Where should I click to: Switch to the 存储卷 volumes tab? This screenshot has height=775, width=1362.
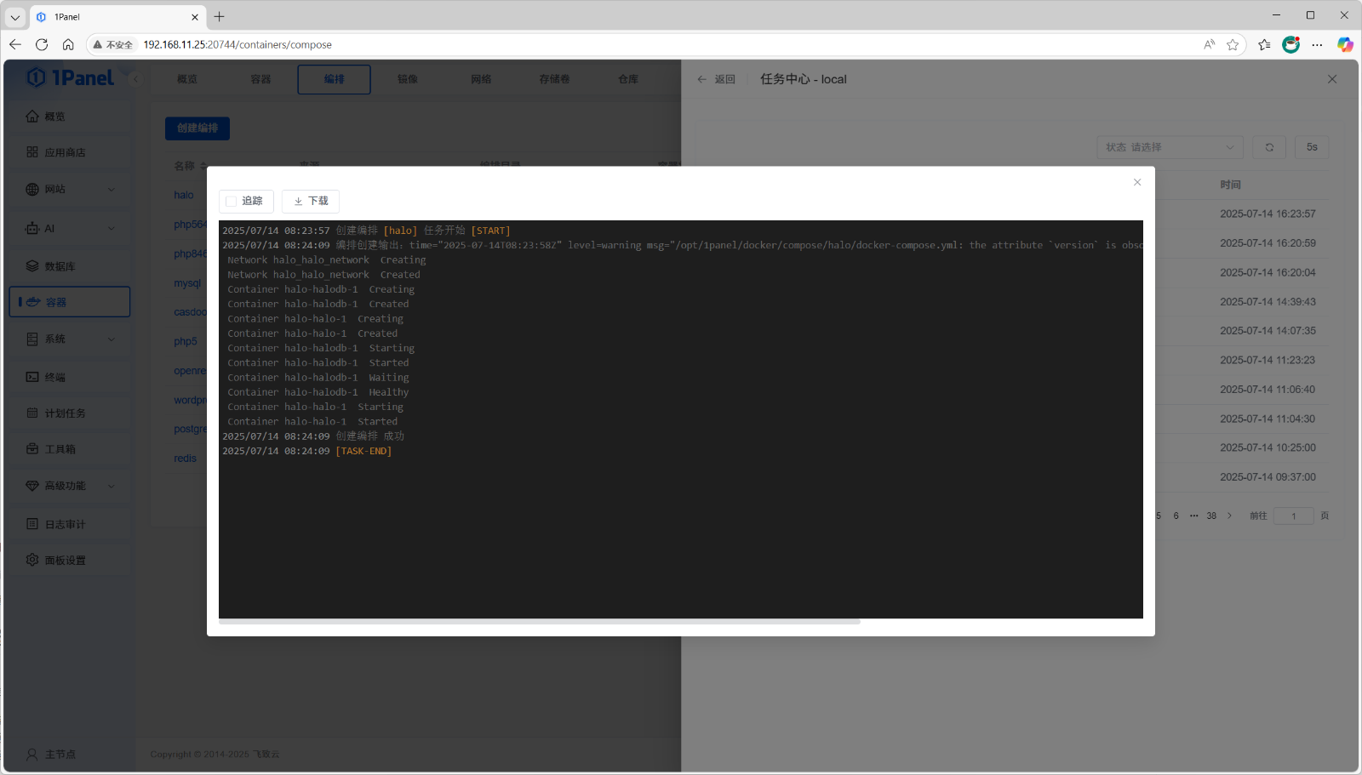pos(554,78)
